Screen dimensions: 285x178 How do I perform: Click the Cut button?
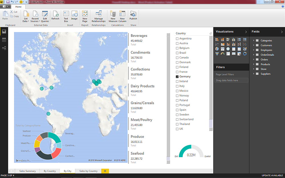(x=14, y=12)
